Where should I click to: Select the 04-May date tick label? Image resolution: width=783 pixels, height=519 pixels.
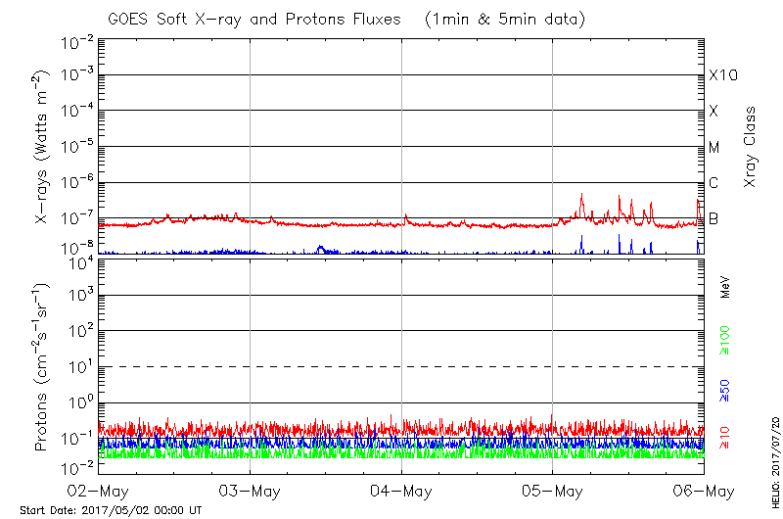pos(402,490)
